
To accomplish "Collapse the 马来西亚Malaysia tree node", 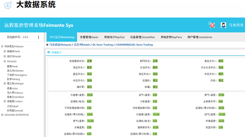I will pos(2,46).
